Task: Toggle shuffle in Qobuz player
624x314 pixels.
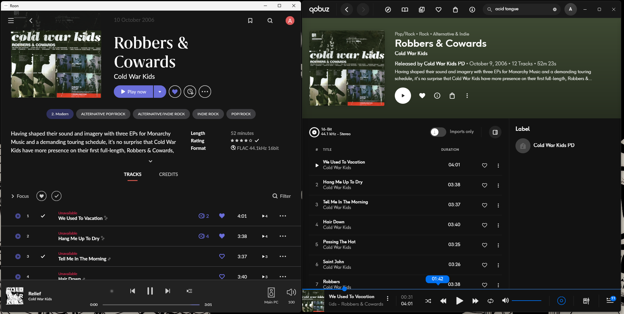Action: [x=428, y=301]
